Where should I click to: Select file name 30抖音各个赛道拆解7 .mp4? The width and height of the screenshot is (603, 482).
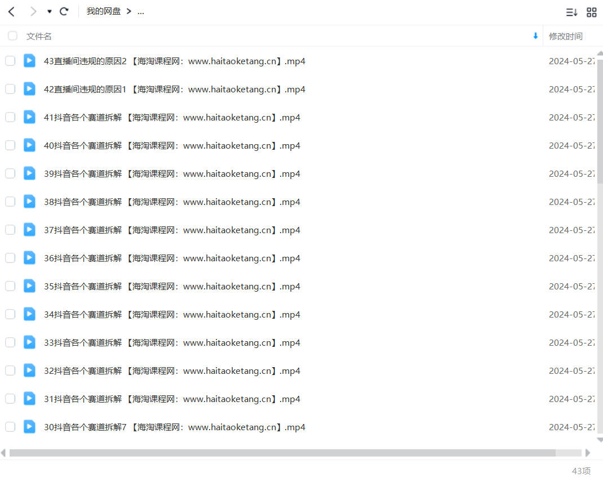[x=175, y=427]
